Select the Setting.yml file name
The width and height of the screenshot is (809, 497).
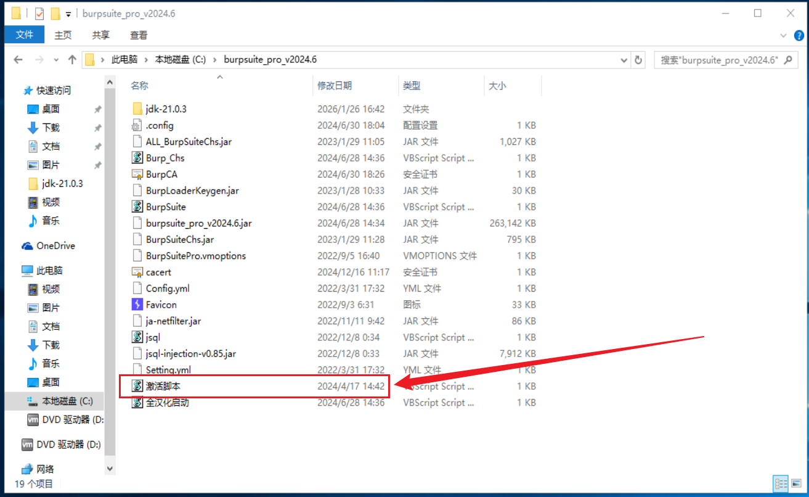[x=168, y=370]
